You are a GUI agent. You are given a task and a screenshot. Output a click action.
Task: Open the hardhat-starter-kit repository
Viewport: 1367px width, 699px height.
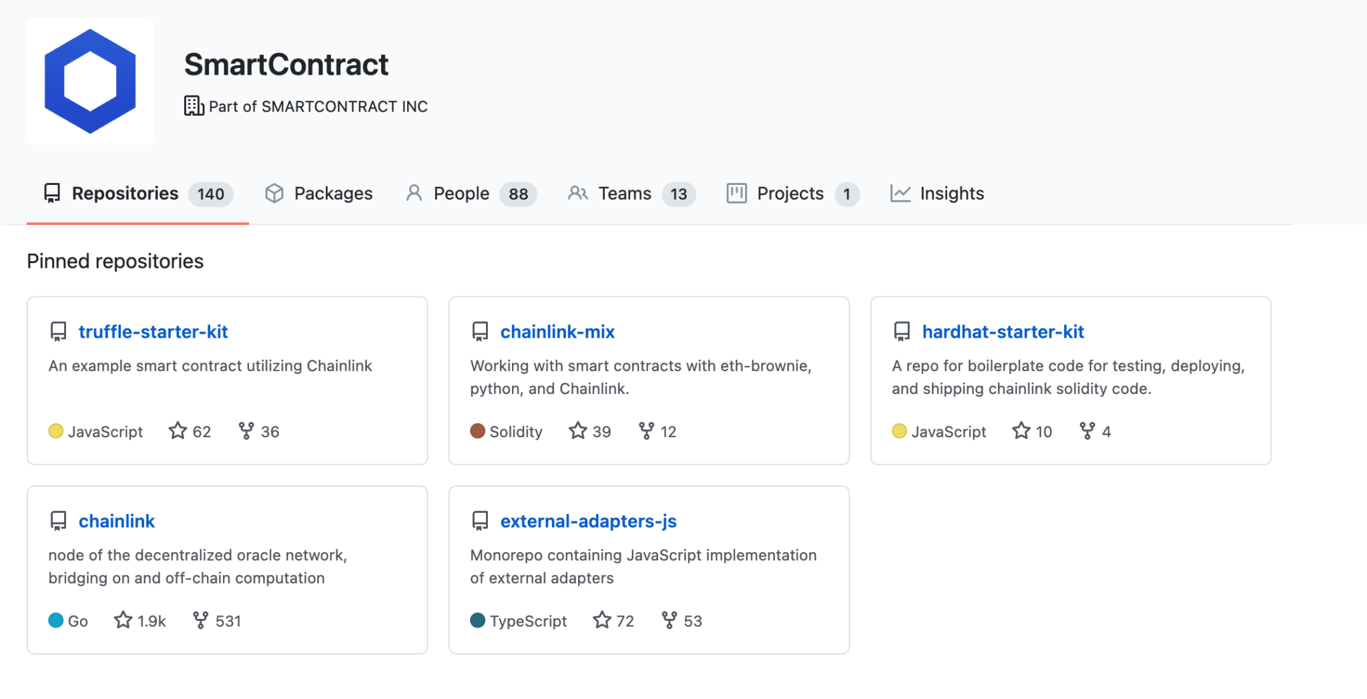pyautogui.click(x=1003, y=331)
